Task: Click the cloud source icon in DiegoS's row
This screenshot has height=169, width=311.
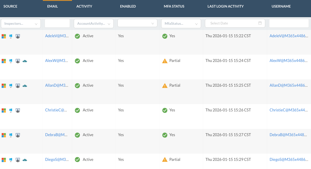Action: coord(25,160)
